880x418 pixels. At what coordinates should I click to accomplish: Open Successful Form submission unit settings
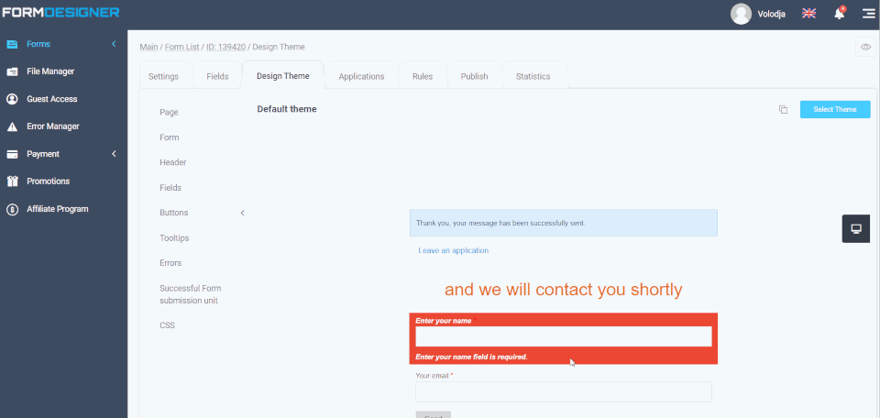point(191,294)
